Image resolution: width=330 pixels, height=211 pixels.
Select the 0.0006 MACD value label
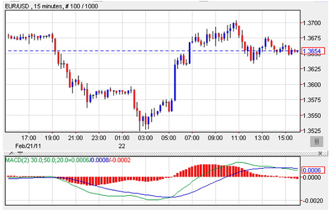(313, 170)
